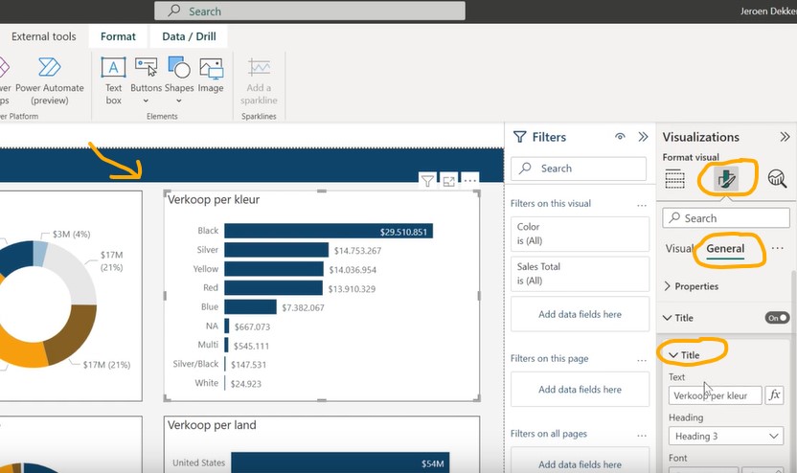Open the Shapes dropdown in ribbon

[179, 78]
